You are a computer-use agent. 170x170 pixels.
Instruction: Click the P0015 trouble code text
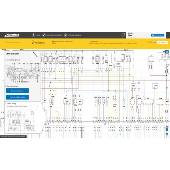pos(54,43)
